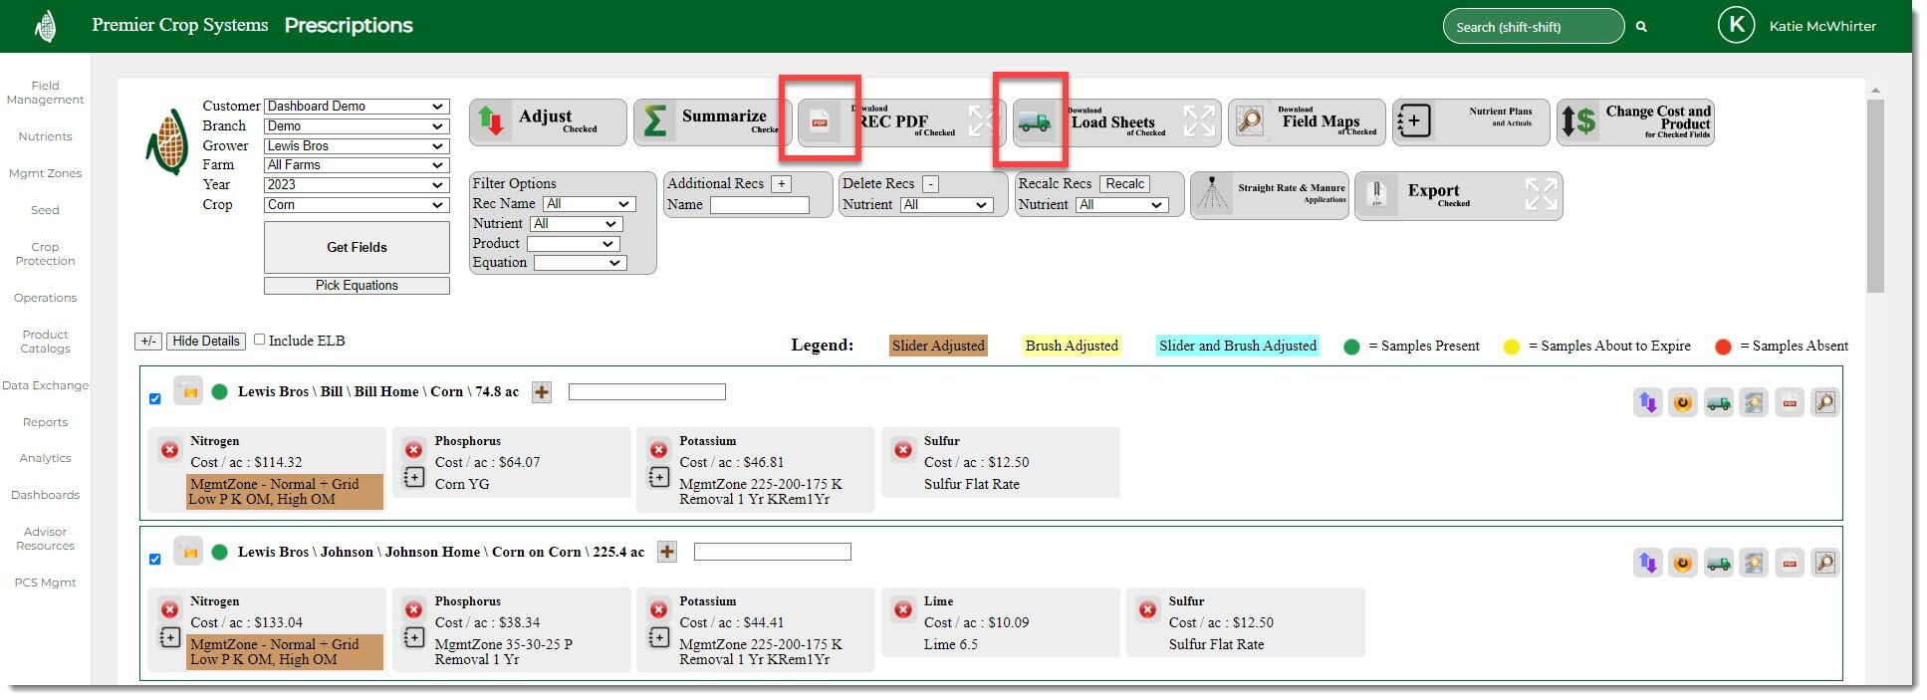
Task: Go to Mgmt Zones in sidebar
Action: 45,173
